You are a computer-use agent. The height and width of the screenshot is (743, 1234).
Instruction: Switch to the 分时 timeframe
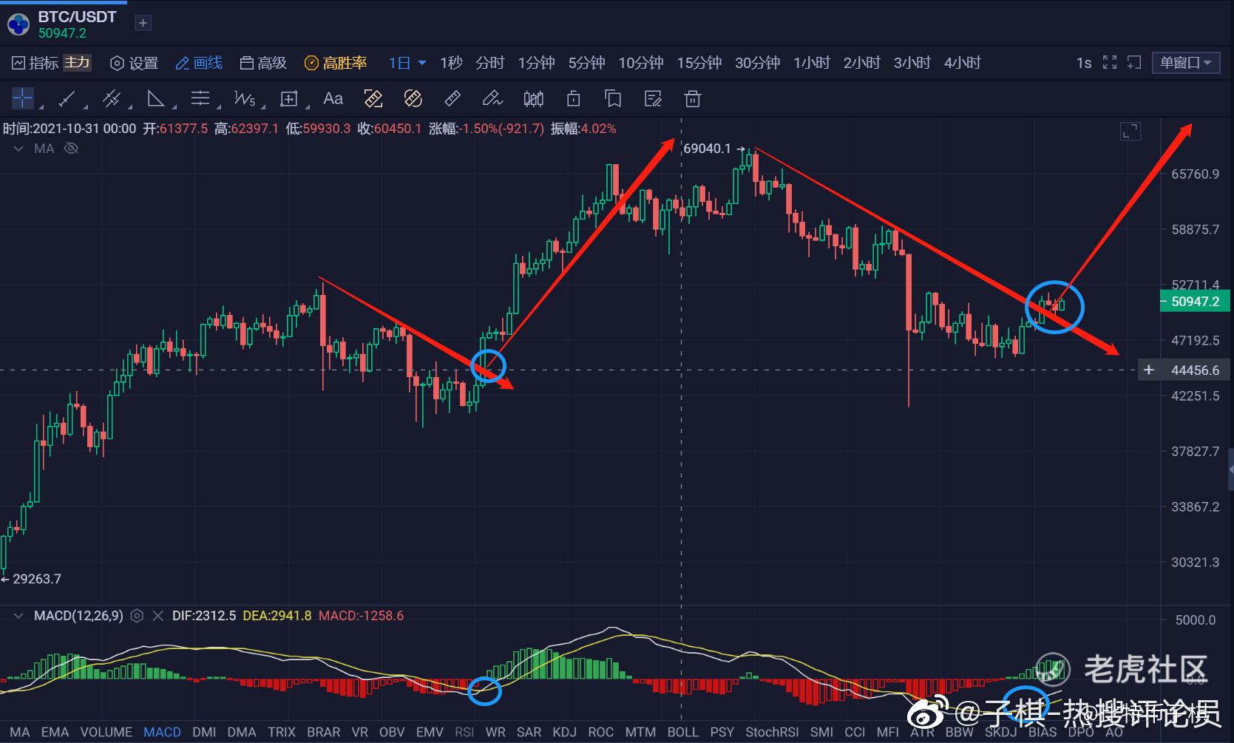pos(489,63)
